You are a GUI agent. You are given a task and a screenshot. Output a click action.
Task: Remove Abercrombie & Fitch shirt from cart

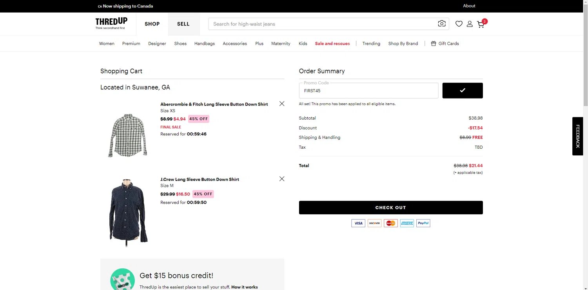[x=282, y=104]
